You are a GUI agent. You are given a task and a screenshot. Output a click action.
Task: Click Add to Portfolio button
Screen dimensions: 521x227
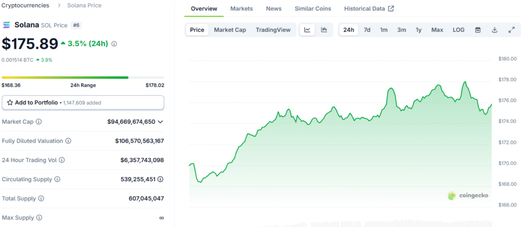(x=83, y=103)
